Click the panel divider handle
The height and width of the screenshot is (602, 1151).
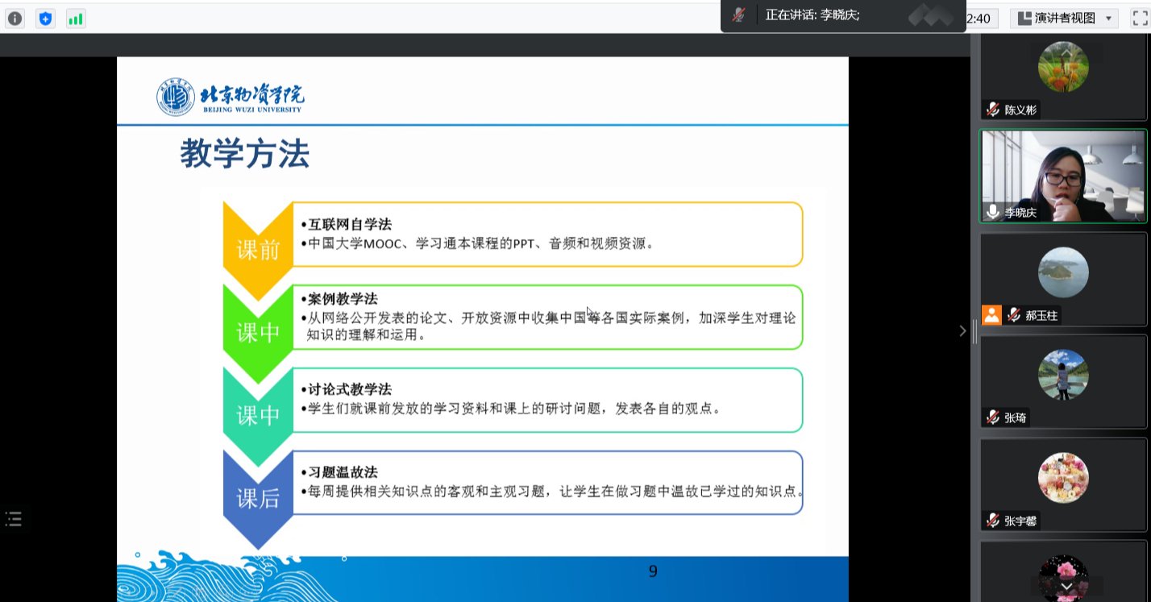point(974,331)
